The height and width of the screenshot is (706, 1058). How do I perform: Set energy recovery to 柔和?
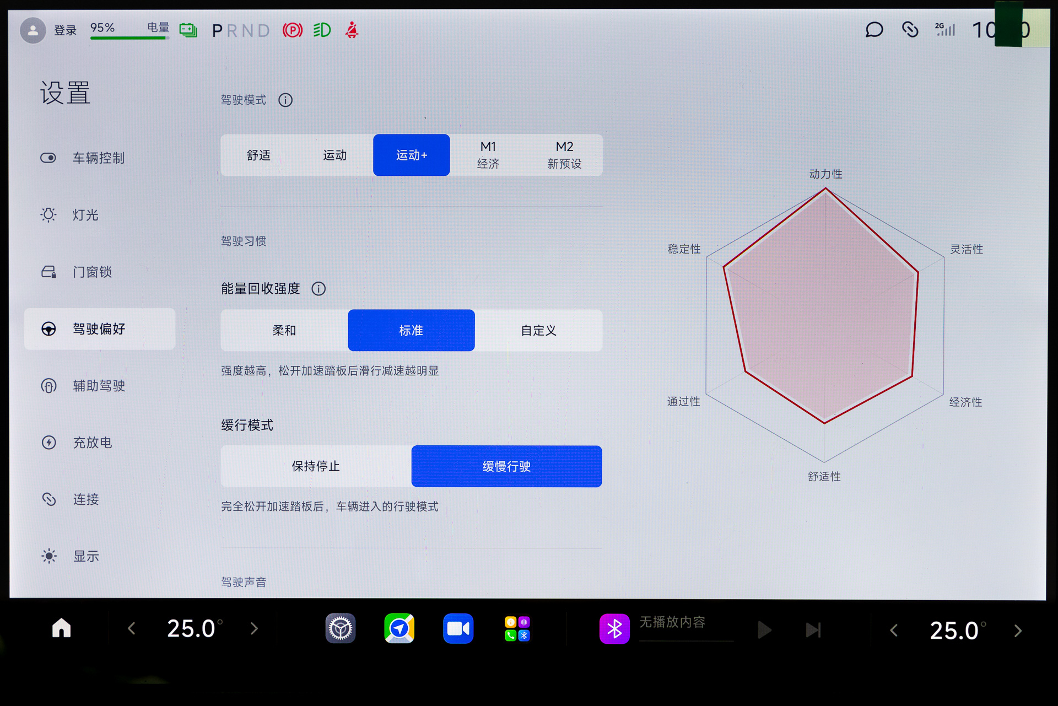point(284,331)
